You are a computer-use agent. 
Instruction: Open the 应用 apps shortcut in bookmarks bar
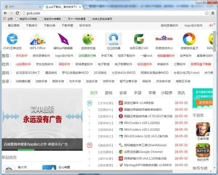coord(8,19)
